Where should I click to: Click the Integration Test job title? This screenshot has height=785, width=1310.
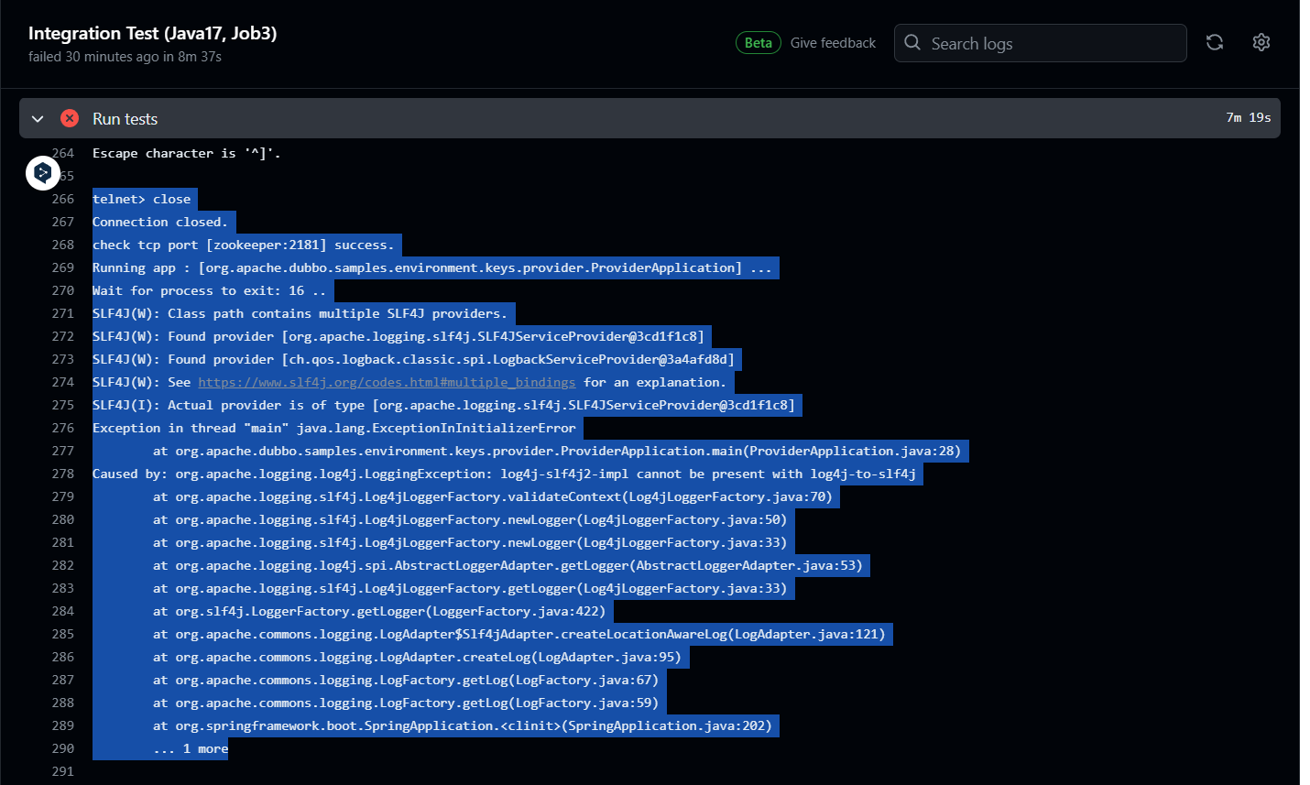pos(152,33)
